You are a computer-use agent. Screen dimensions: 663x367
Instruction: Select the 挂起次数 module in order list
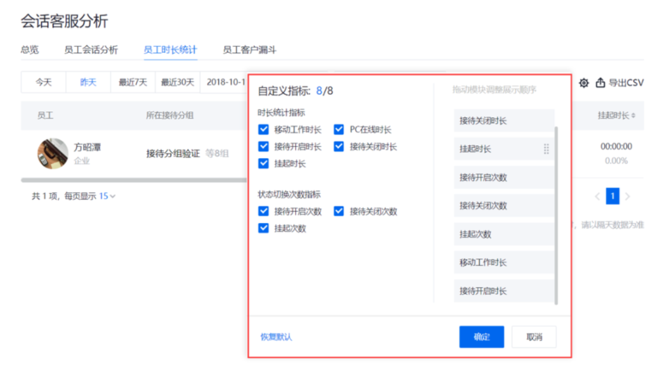pyautogui.click(x=504, y=234)
